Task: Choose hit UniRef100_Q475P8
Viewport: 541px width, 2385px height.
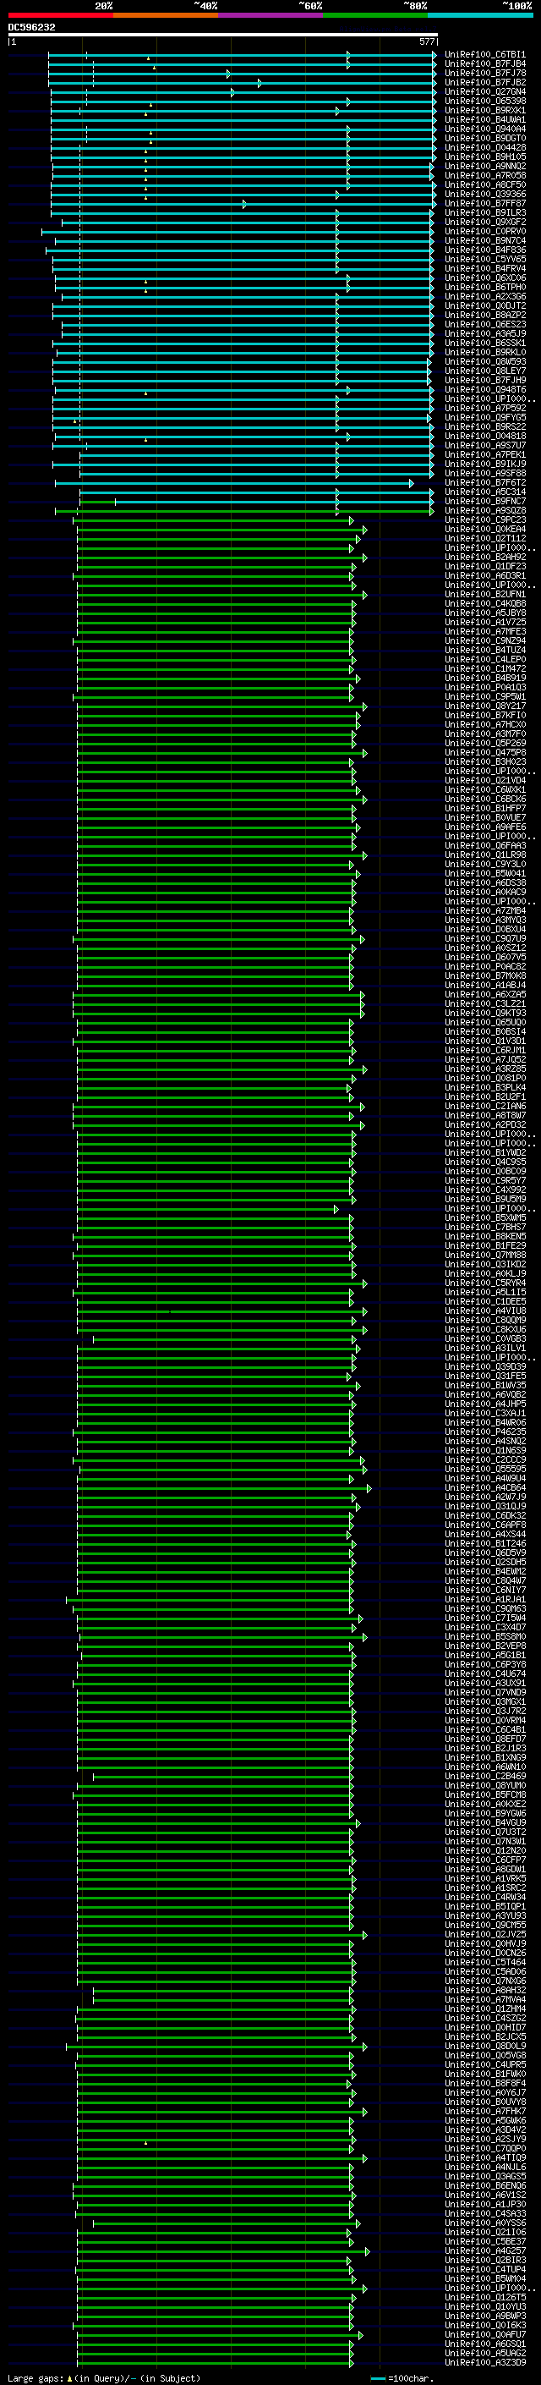Action: tap(485, 753)
